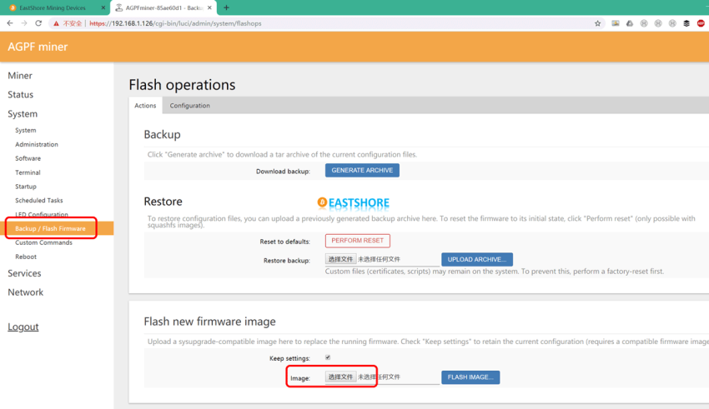Click the insecure connection warning icon
This screenshot has width=709, height=409.
click(57, 23)
